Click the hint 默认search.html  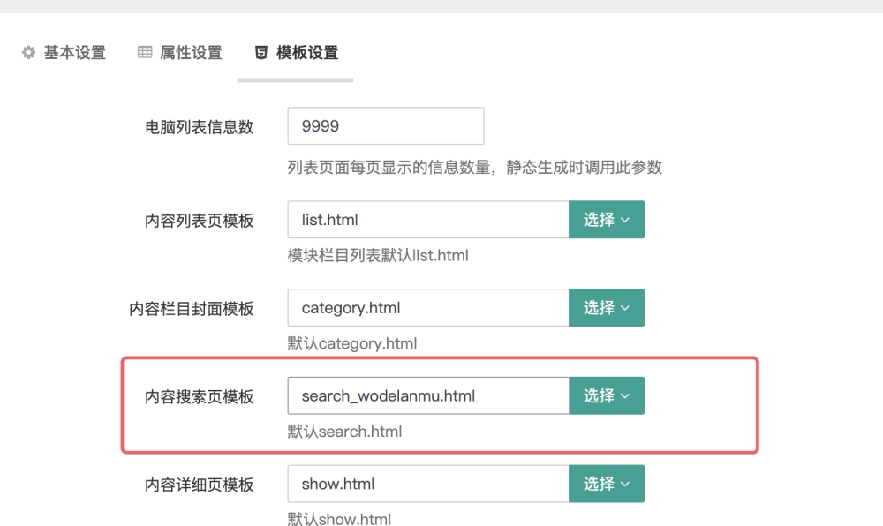(344, 432)
